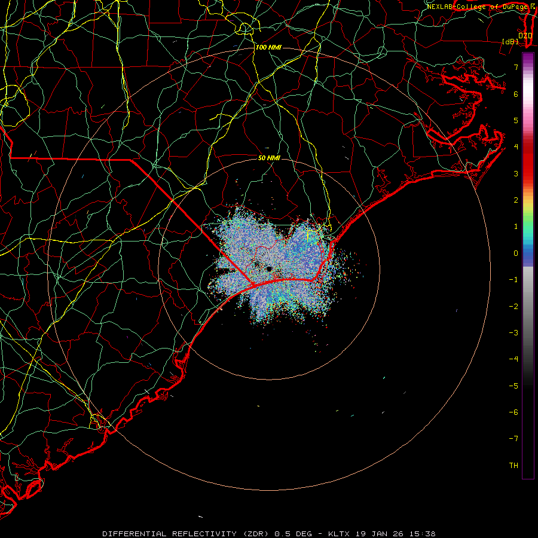Click the 15:38 timestamp
The image size is (538, 538).
pyautogui.click(x=423, y=534)
